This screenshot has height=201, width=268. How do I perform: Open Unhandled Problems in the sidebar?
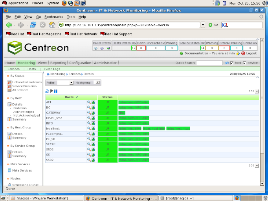[26, 82]
